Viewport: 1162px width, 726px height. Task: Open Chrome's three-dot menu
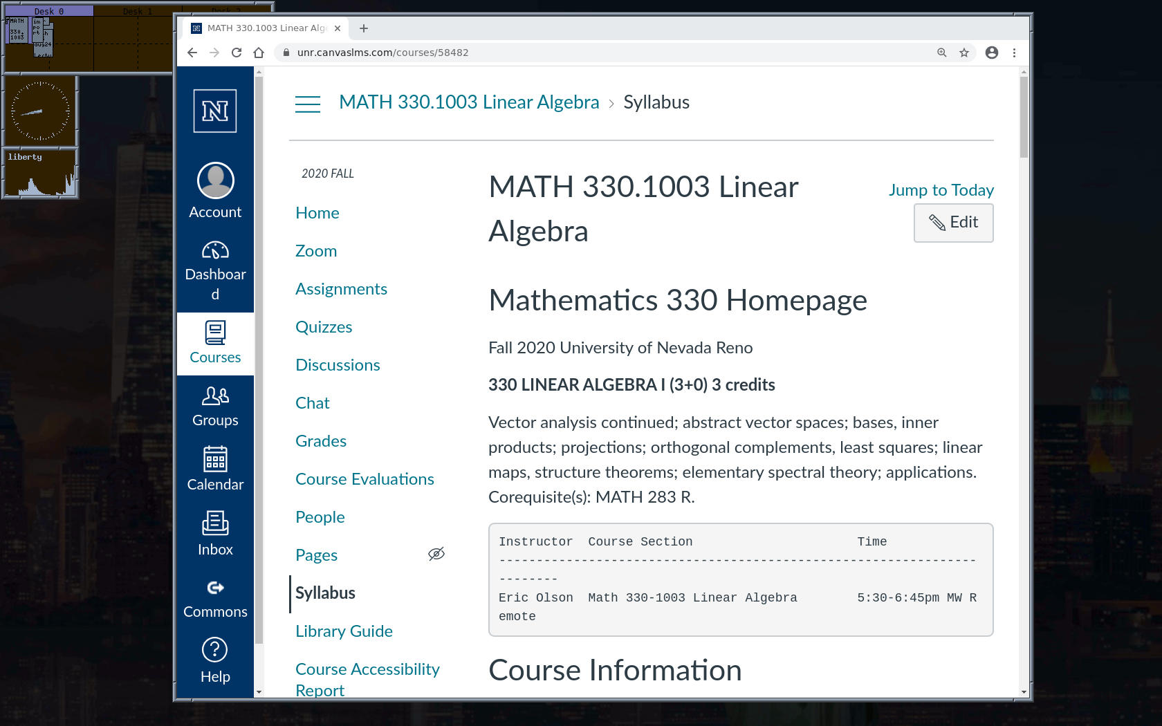pos(1014,52)
